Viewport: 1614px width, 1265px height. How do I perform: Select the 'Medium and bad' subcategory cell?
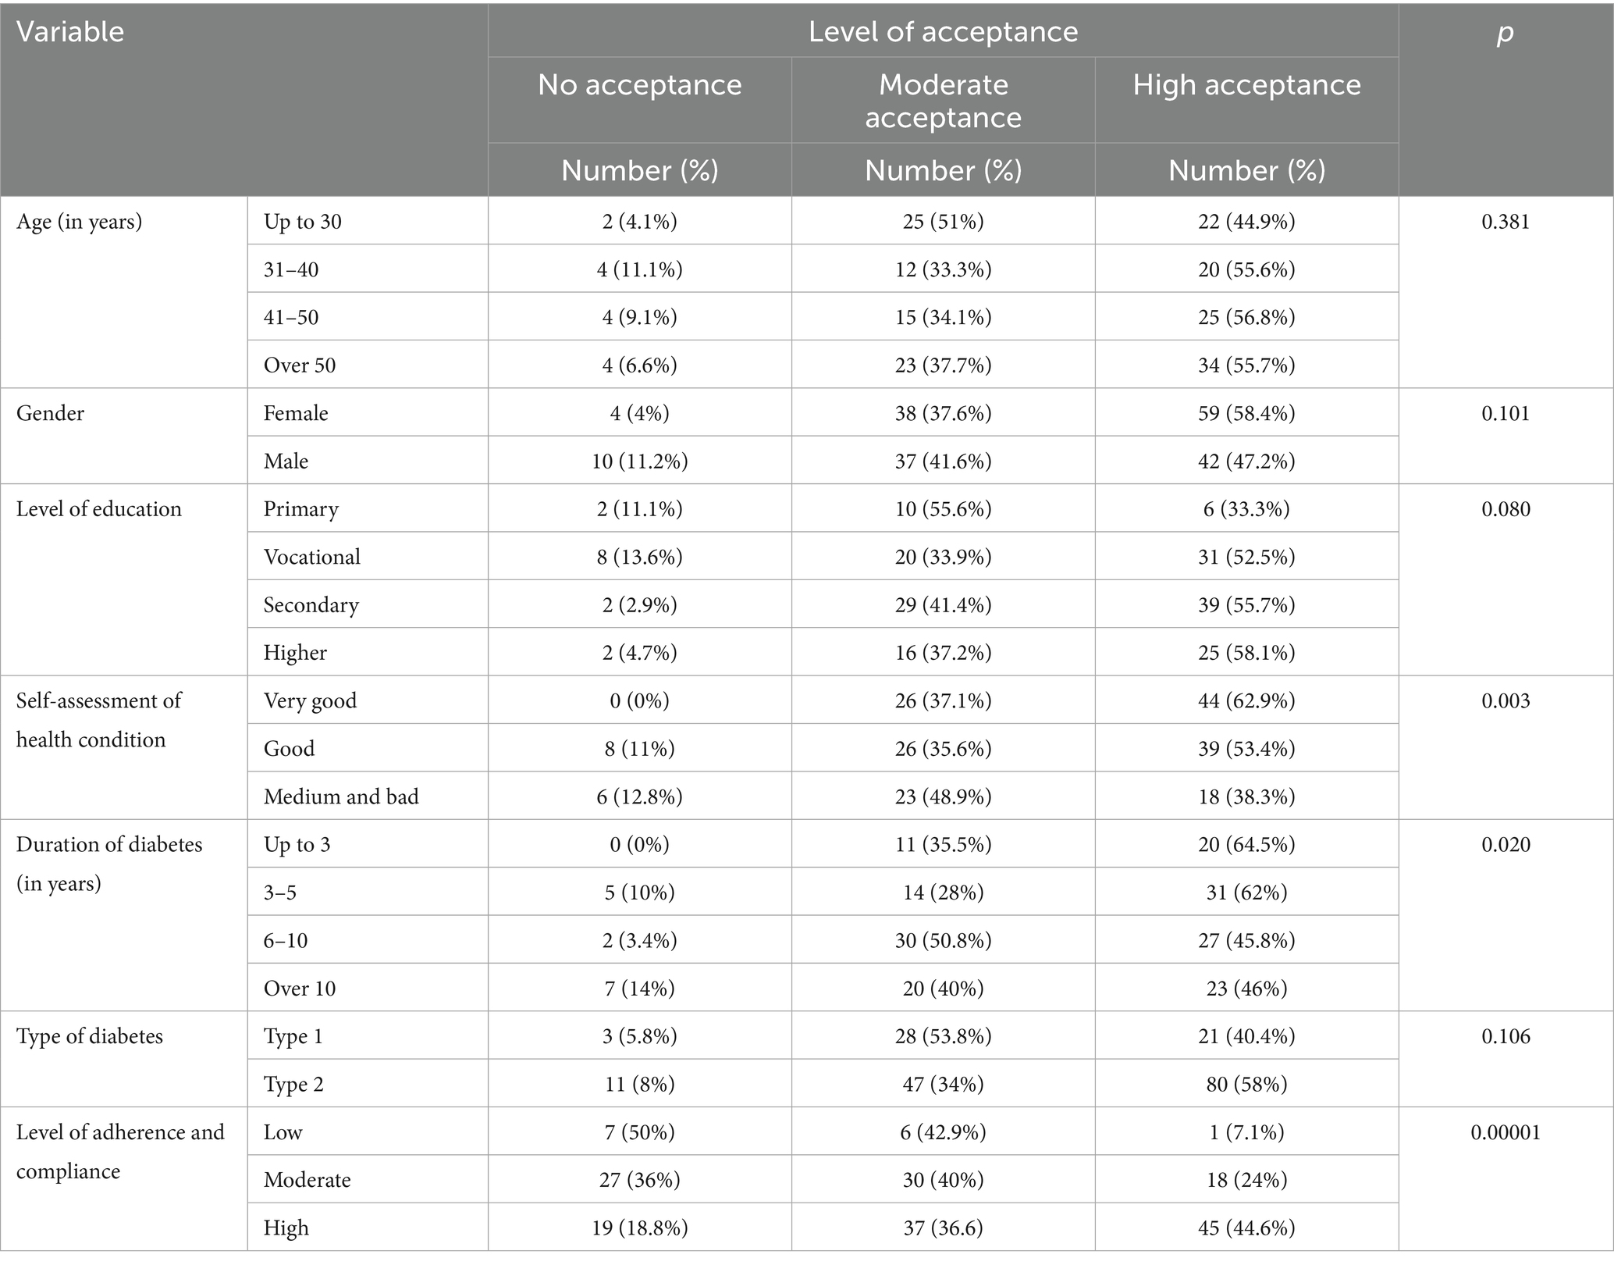341,796
